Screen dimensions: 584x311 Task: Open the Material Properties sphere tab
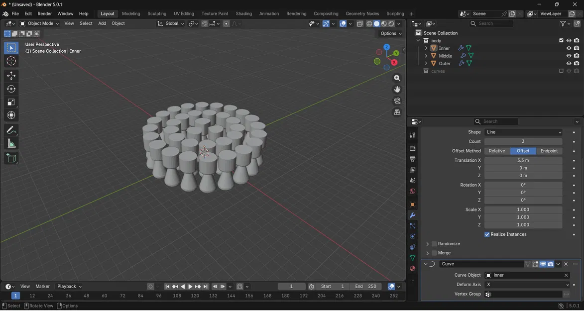coord(412,269)
